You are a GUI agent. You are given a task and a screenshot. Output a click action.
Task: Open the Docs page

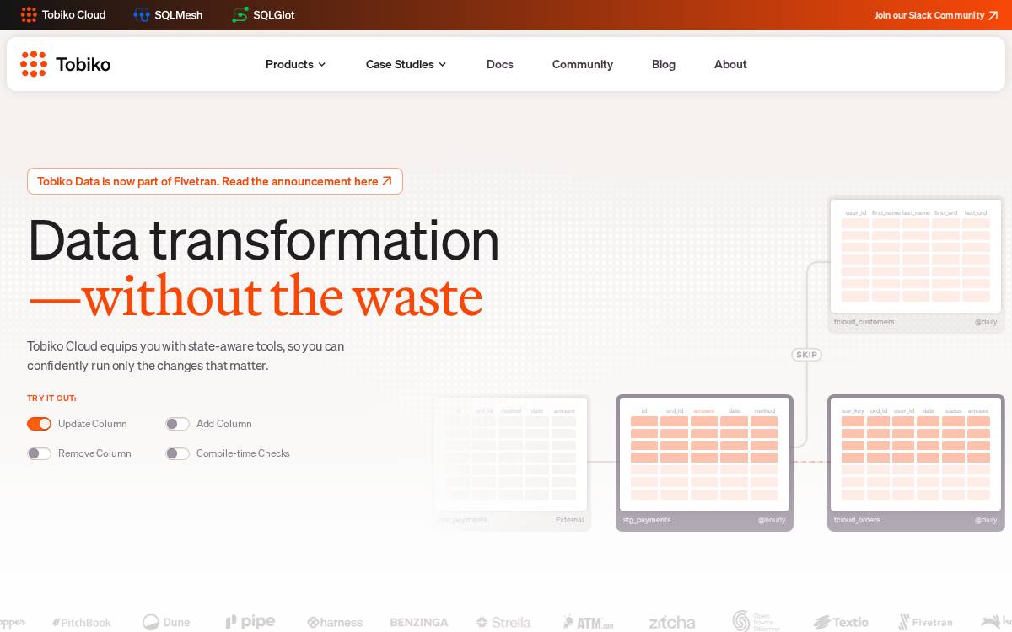[x=500, y=64]
